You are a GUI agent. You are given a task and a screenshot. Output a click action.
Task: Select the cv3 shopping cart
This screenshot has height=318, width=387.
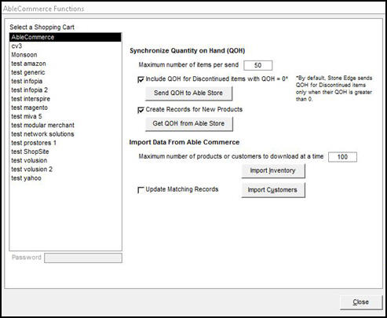tap(65, 46)
